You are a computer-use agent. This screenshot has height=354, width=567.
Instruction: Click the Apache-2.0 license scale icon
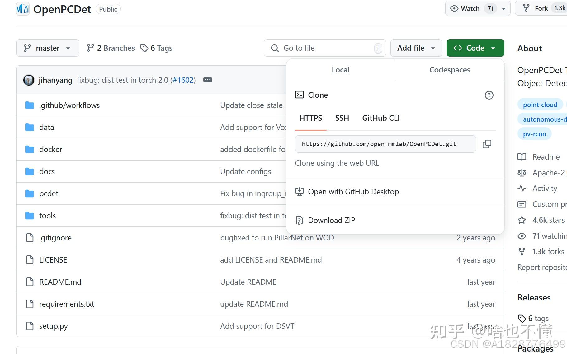click(x=522, y=173)
